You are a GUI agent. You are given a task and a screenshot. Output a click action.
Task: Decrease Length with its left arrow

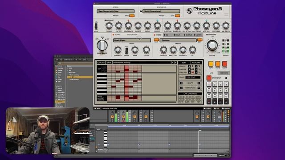click(x=189, y=66)
